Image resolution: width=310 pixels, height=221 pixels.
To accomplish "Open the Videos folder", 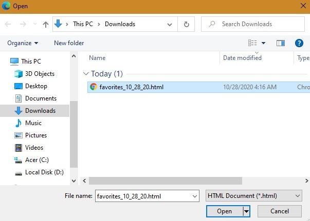I will tap(34, 148).
